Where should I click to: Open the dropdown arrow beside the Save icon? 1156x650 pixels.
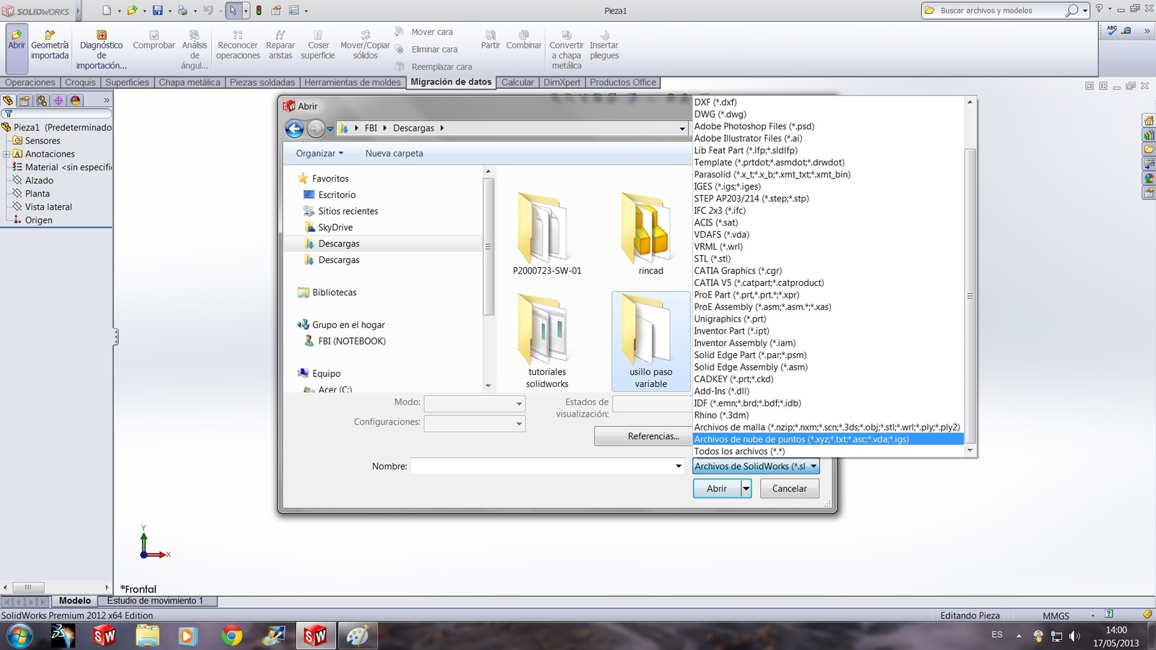169,11
